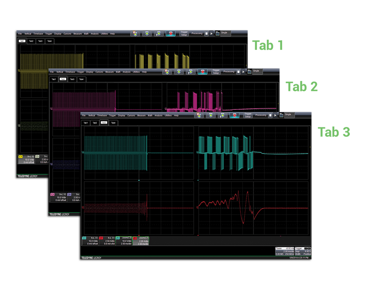Image resolution: width=365 pixels, height=283 pixels.
Task: Click the second green trigger icon in the front window
Action: click(211, 116)
